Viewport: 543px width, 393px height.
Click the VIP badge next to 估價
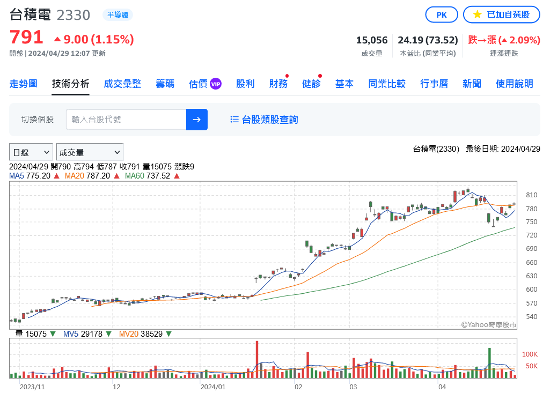pos(216,84)
